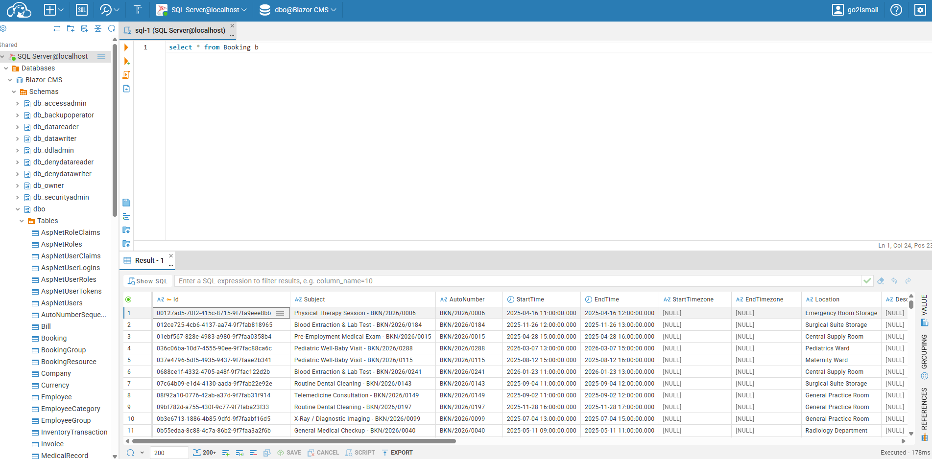Click the EXPORT button
Screen dimensions: 932x459
pos(397,453)
